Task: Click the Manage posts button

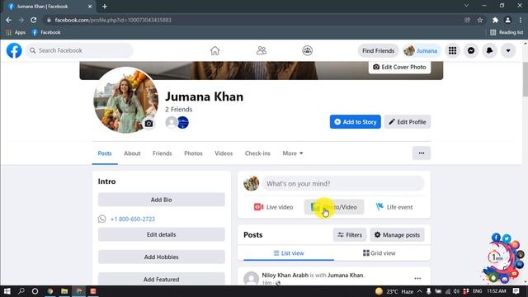Action: [x=397, y=234]
